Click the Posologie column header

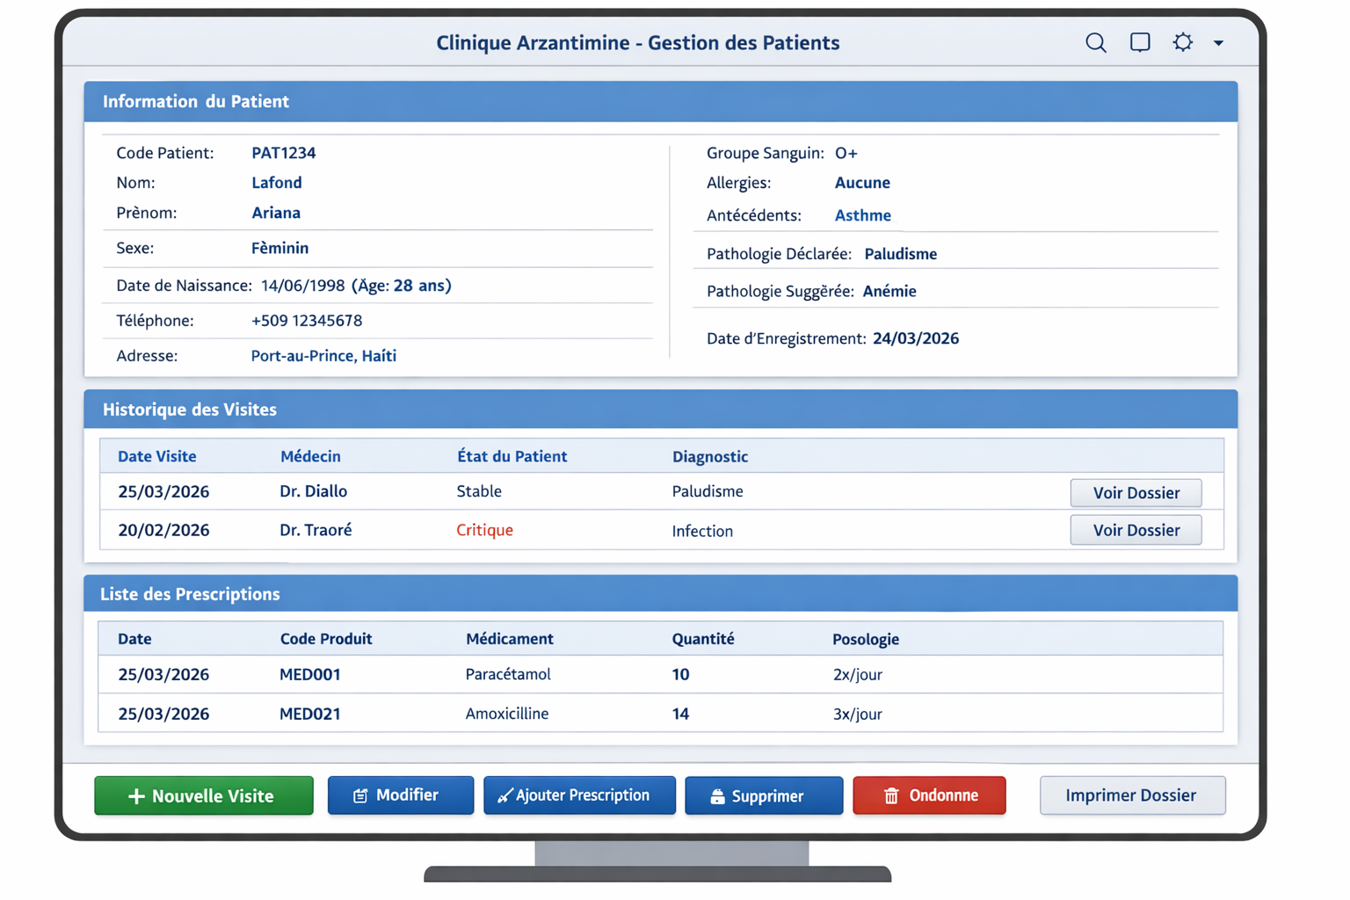point(866,639)
